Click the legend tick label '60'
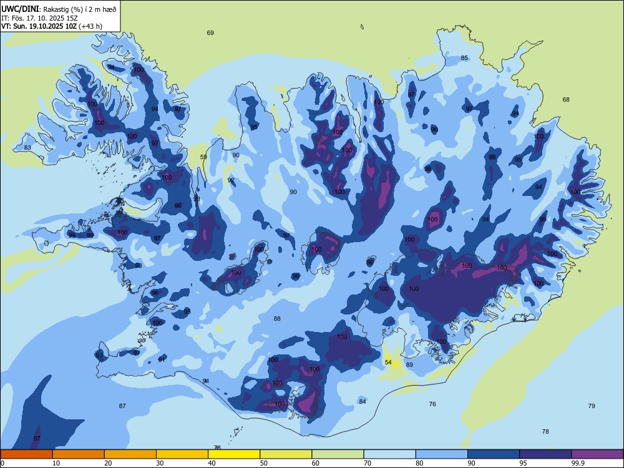 316,463
